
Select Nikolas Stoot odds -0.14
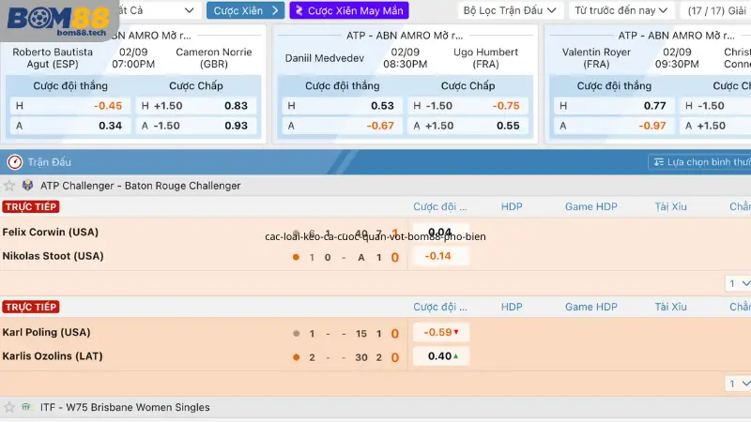pyautogui.click(x=440, y=256)
